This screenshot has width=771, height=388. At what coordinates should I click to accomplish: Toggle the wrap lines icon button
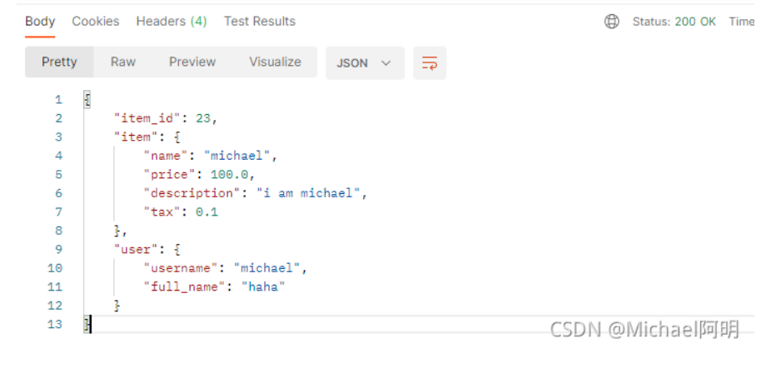(x=430, y=63)
